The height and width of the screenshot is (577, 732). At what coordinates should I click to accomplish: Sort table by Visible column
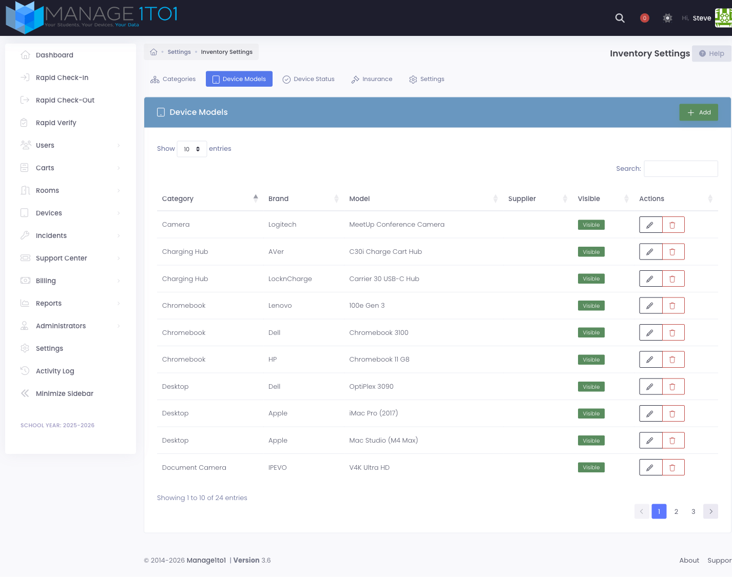click(x=603, y=198)
